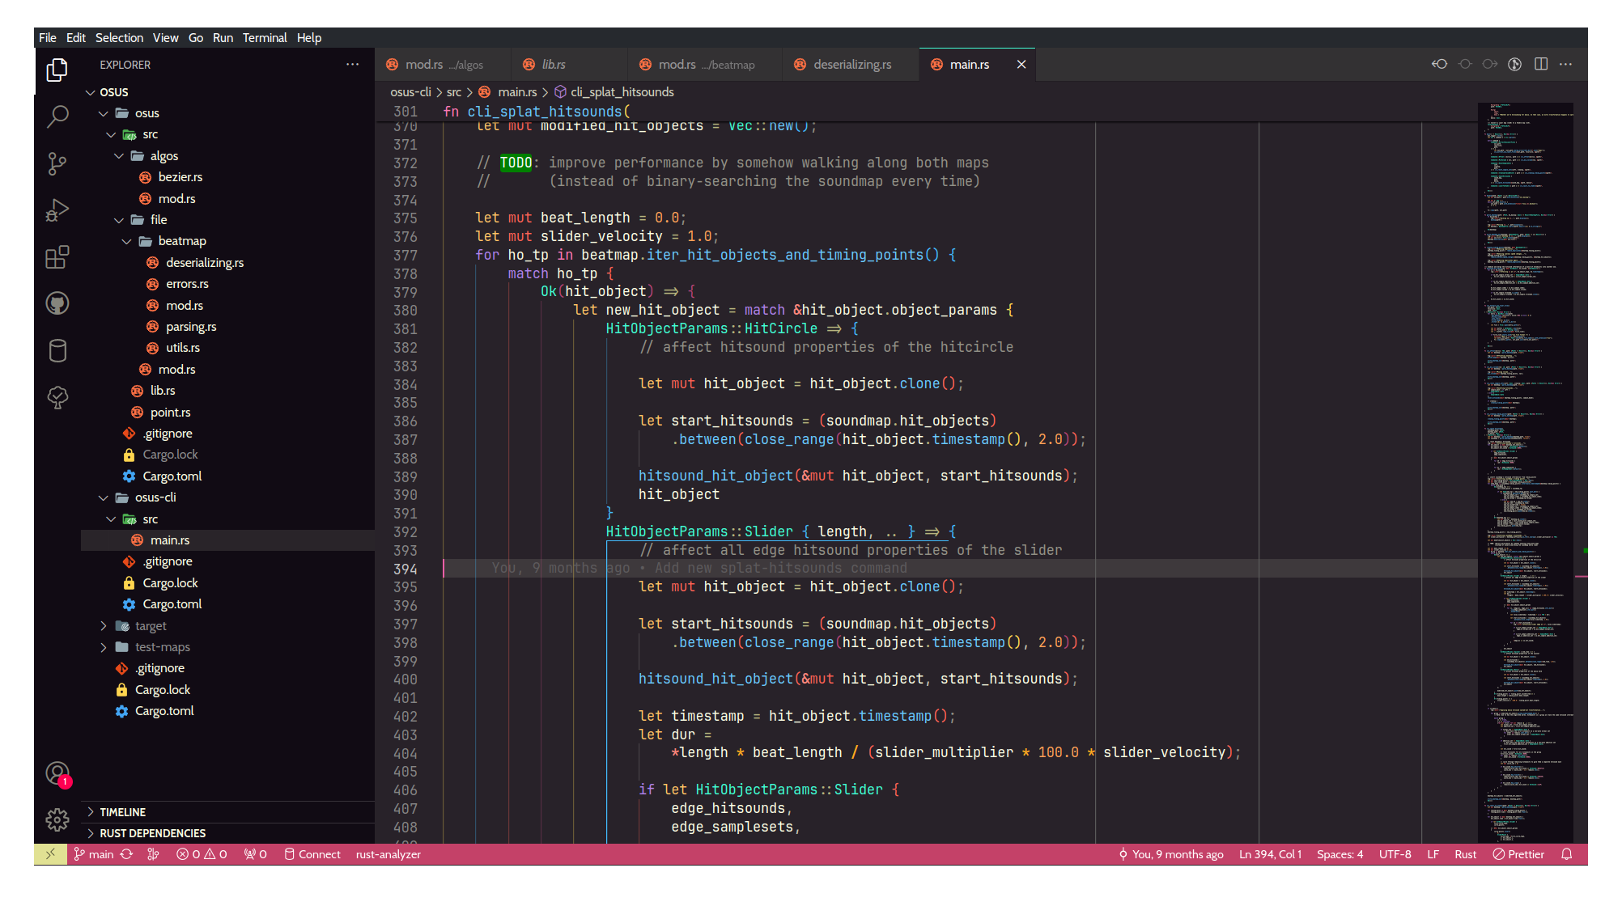Collapse the beatmap folder

click(181, 240)
